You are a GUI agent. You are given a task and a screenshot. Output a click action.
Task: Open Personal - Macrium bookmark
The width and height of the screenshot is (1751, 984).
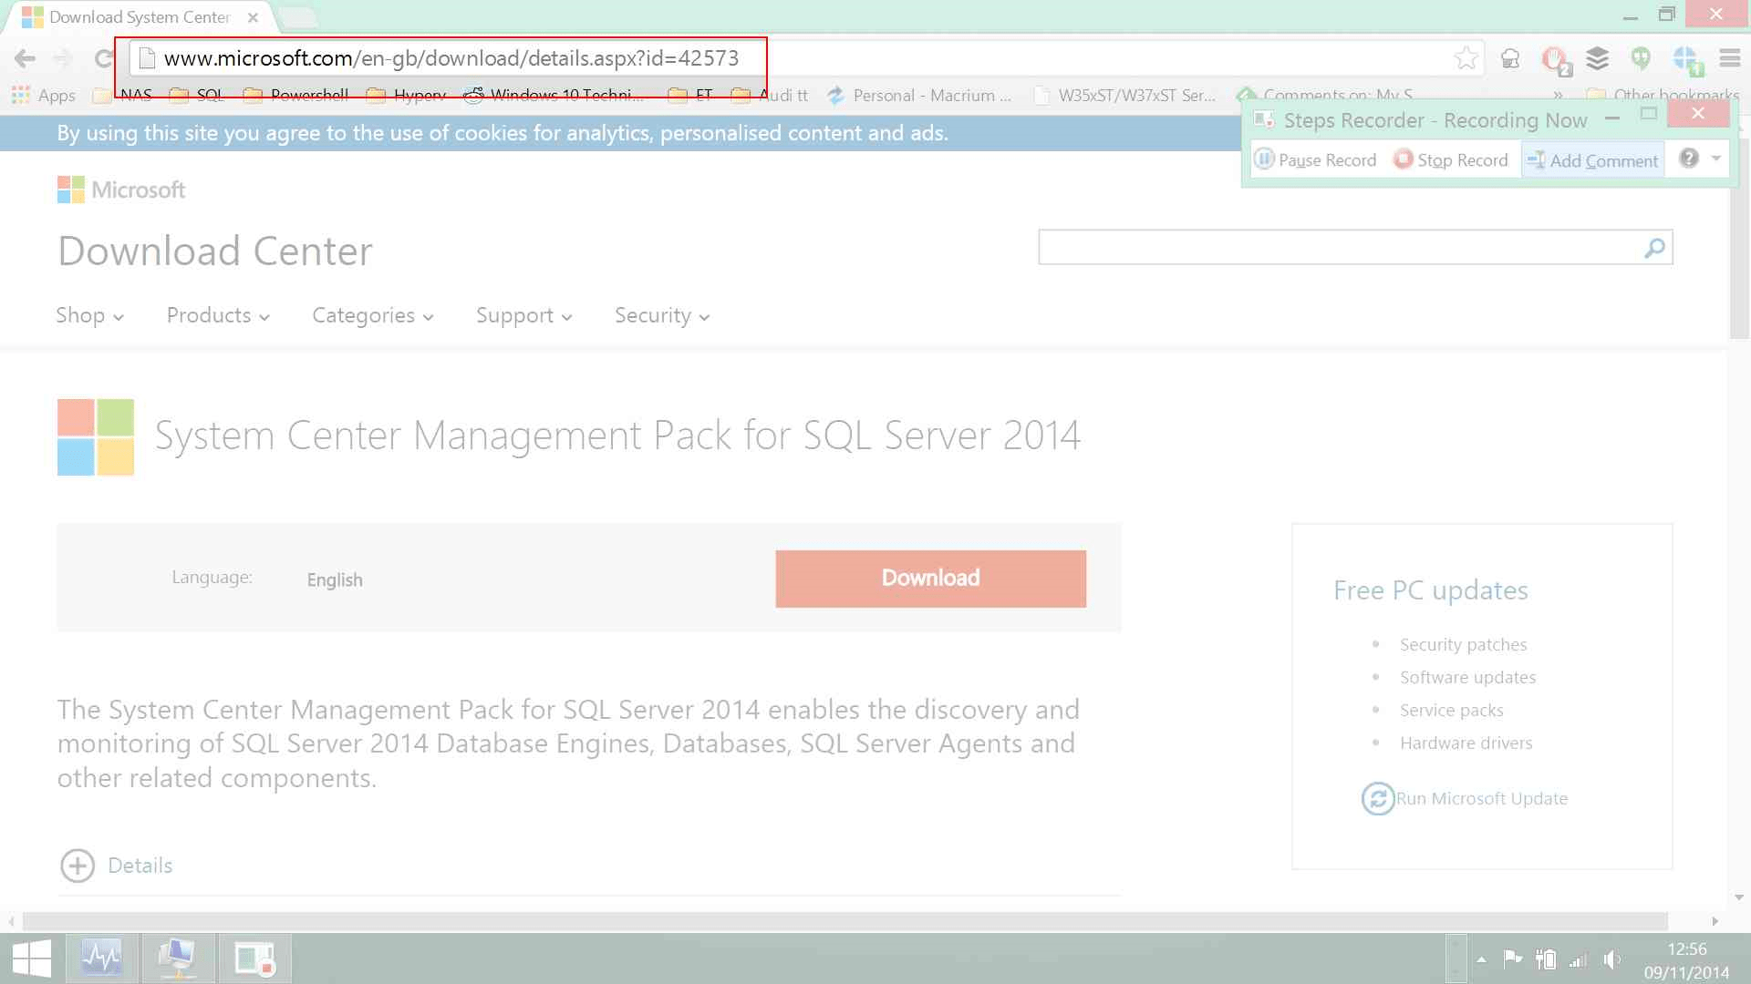tap(918, 95)
